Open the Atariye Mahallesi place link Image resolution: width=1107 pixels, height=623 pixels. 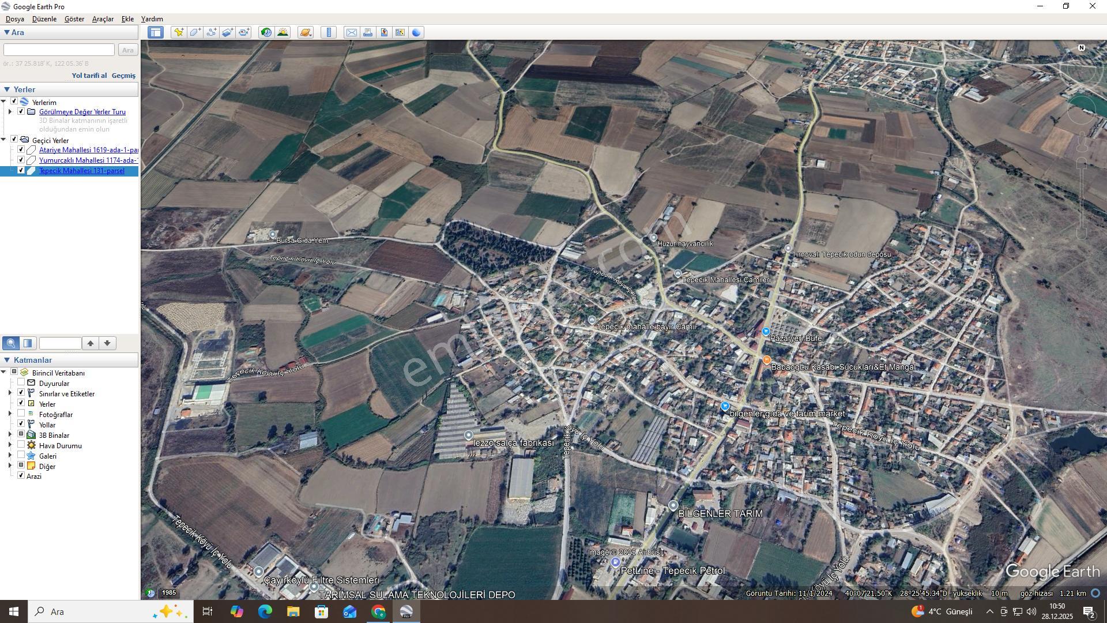tap(89, 150)
